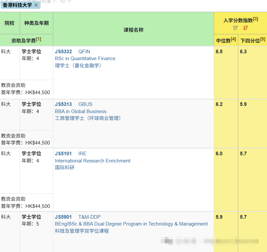Open the 工商管理学士（环球商业管理）link

(x=88, y=118)
